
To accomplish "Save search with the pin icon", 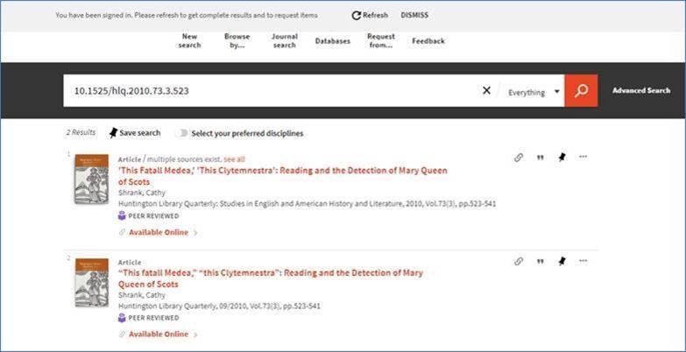I will pos(113,133).
